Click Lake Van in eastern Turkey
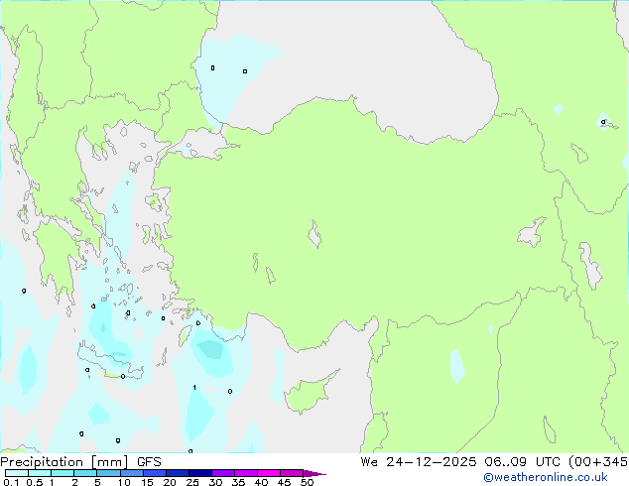Screen dimensions: 629x486 coord(531,232)
